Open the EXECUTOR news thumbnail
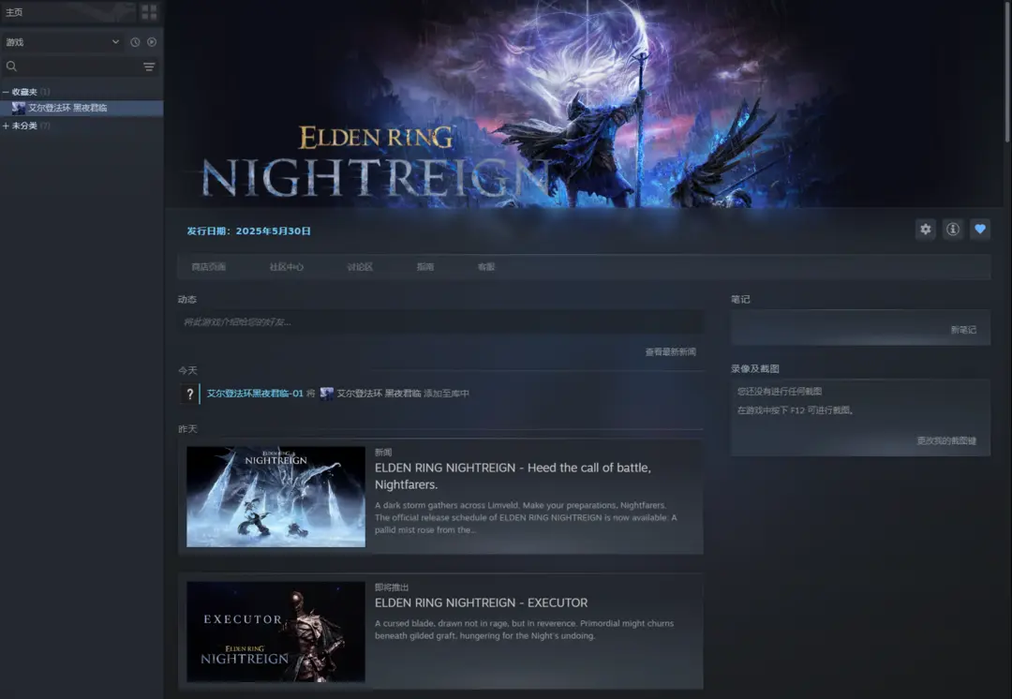 click(275, 632)
